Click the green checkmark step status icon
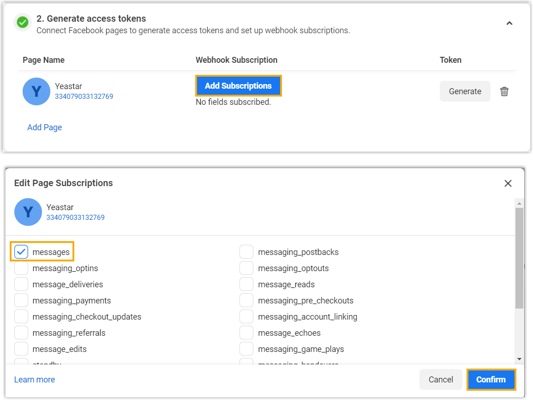Screen dimensions: 533x400 click(22, 22)
